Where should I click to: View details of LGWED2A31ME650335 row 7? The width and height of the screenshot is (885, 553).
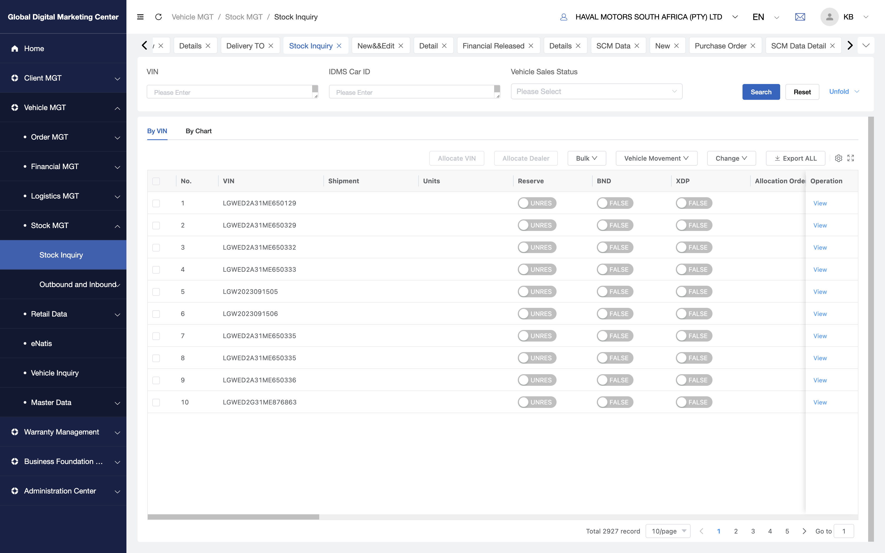click(820, 336)
